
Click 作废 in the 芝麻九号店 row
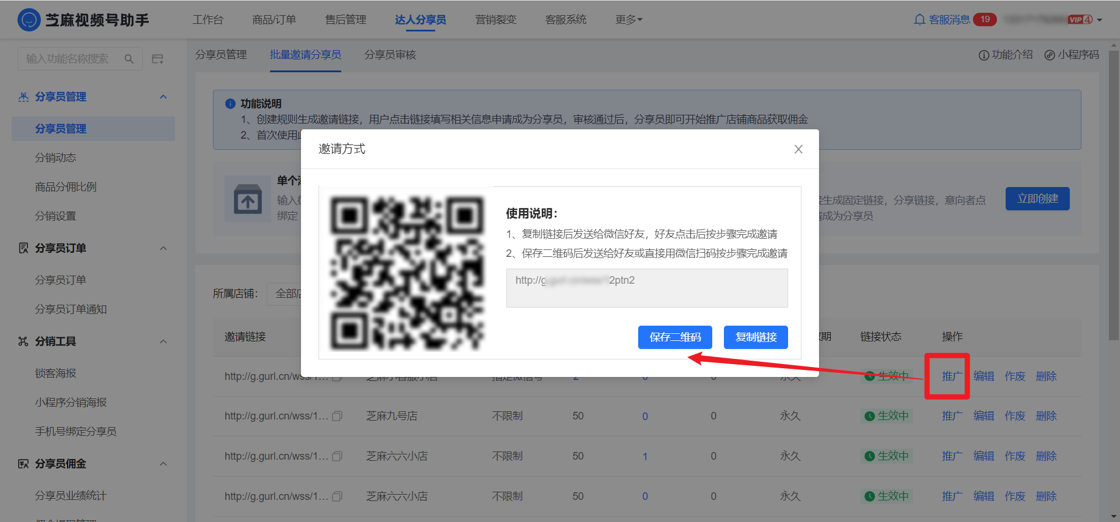pos(1015,416)
